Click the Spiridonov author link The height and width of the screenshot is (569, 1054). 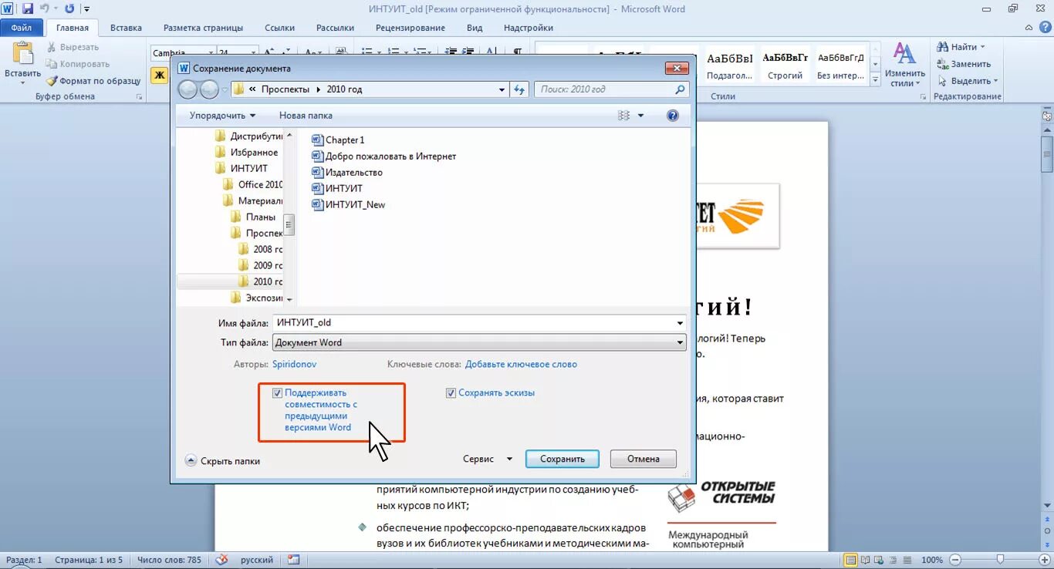[295, 364]
